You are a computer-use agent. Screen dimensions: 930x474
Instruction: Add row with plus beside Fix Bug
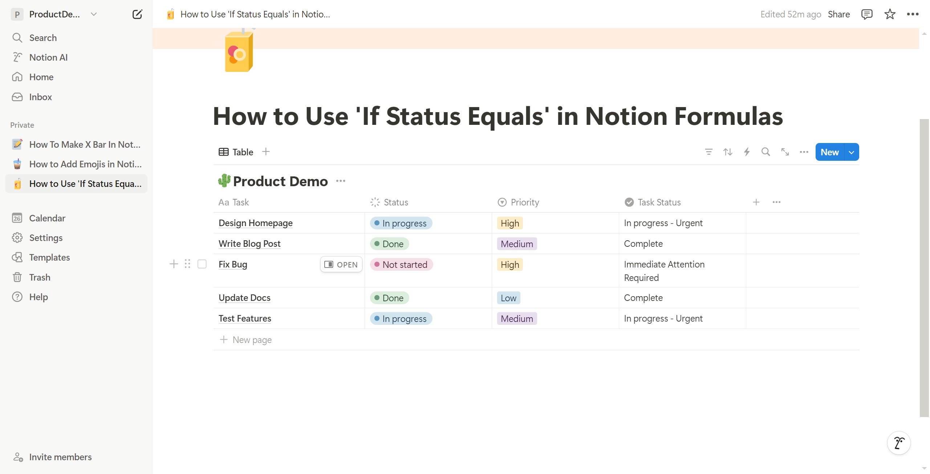(x=174, y=264)
